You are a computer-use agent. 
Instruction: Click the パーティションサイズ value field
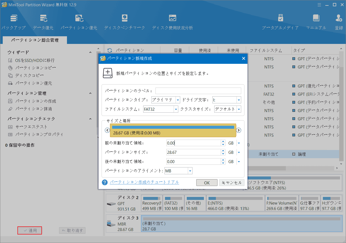[194, 152]
